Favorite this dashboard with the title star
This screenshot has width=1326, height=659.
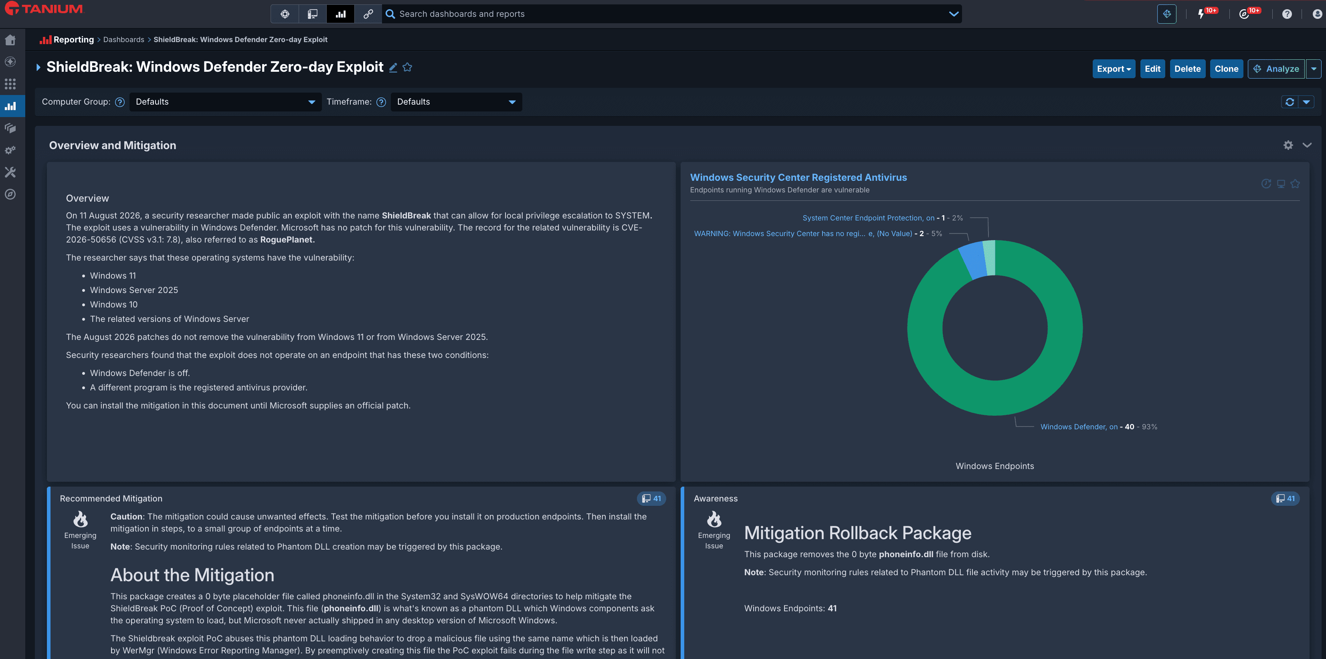407,67
